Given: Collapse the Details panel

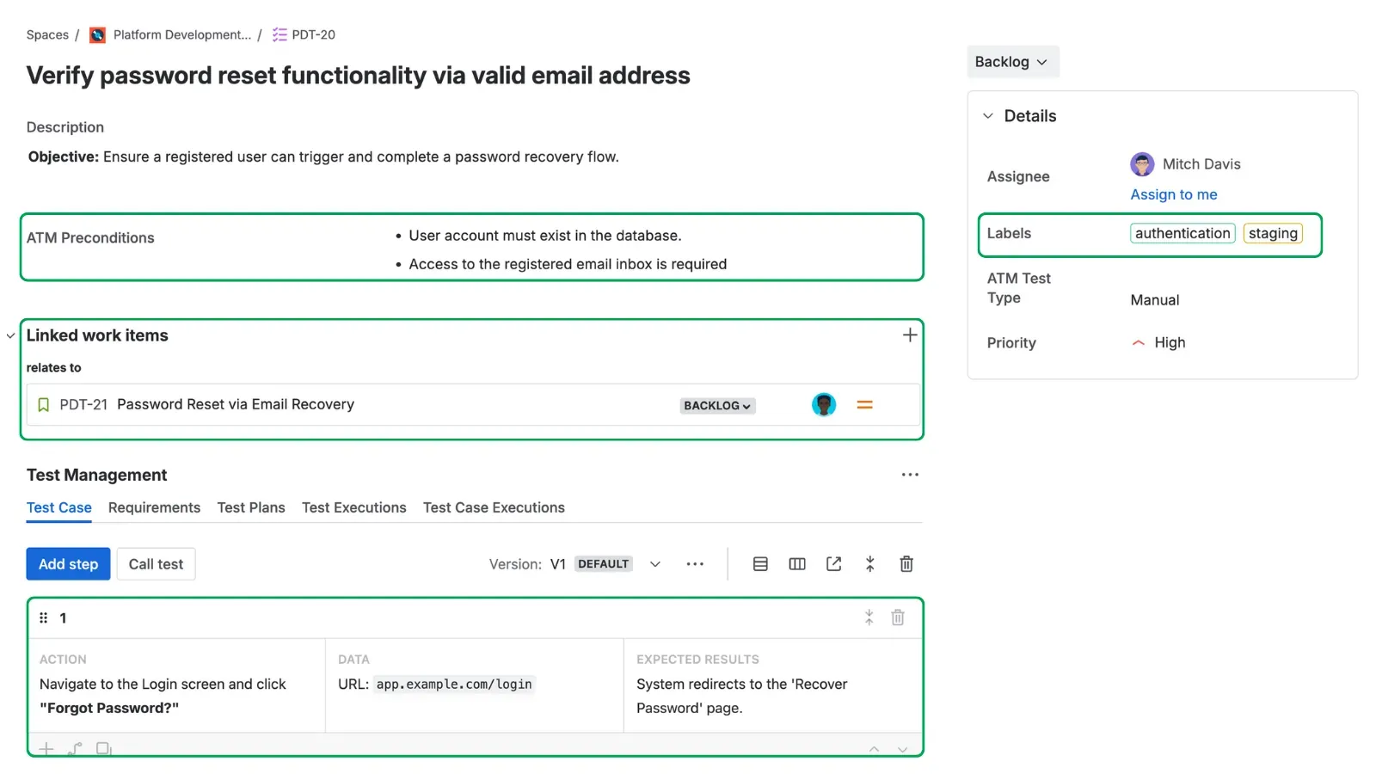Looking at the screenshot, I should pyautogui.click(x=988, y=116).
